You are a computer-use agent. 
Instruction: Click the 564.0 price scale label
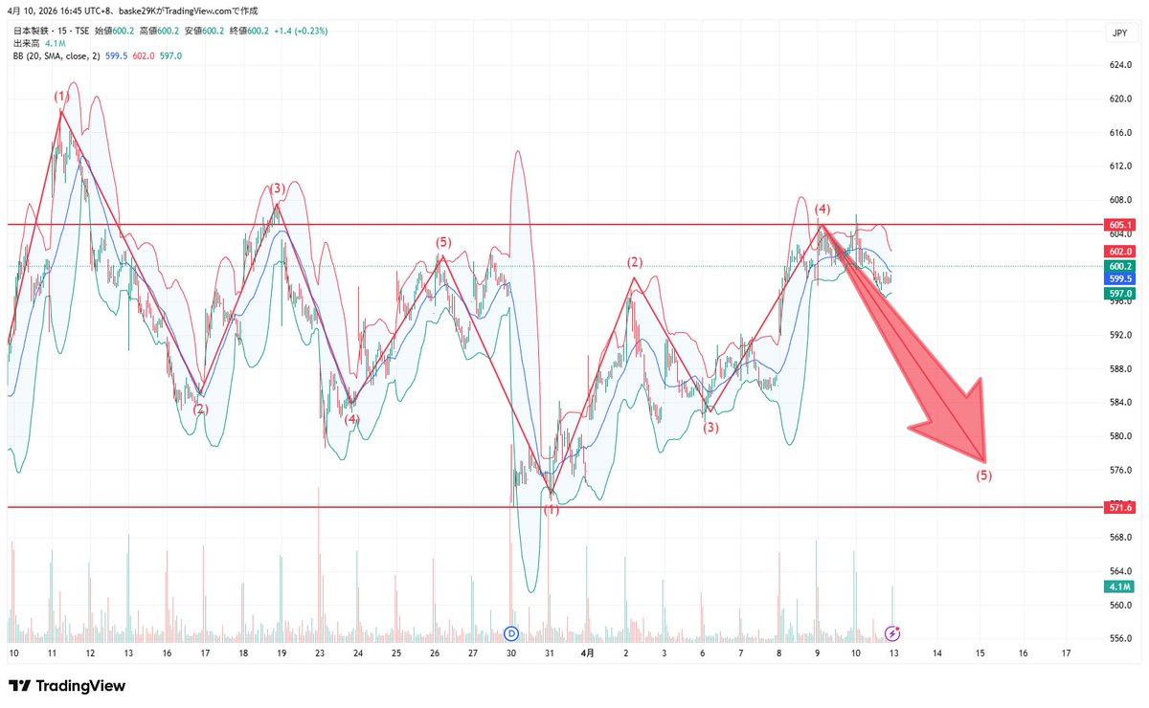1122,571
